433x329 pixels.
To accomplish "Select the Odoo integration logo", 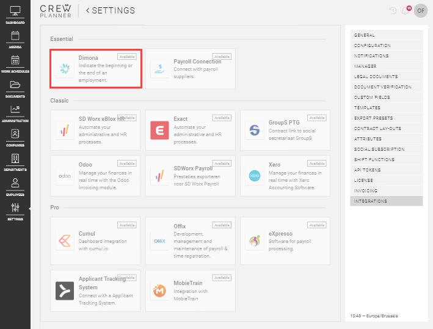I will [65, 176].
